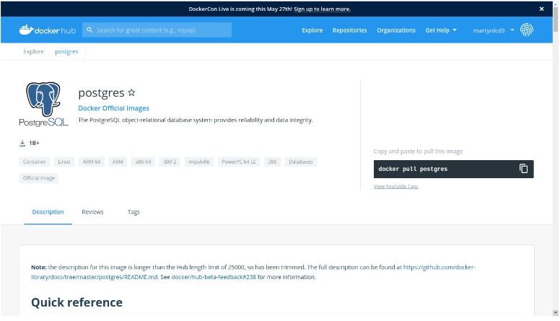Open the martynlcd3 account menu
This screenshot has width=560, height=321.
click(493, 30)
